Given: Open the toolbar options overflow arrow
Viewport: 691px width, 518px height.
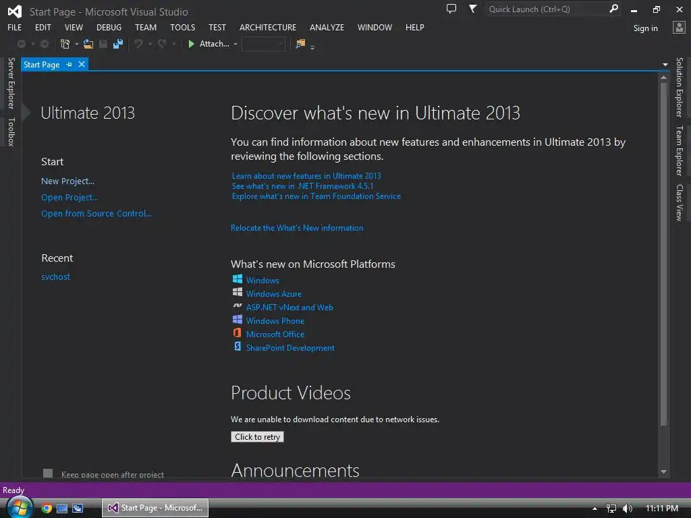Looking at the screenshot, I should (x=312, y=47).
